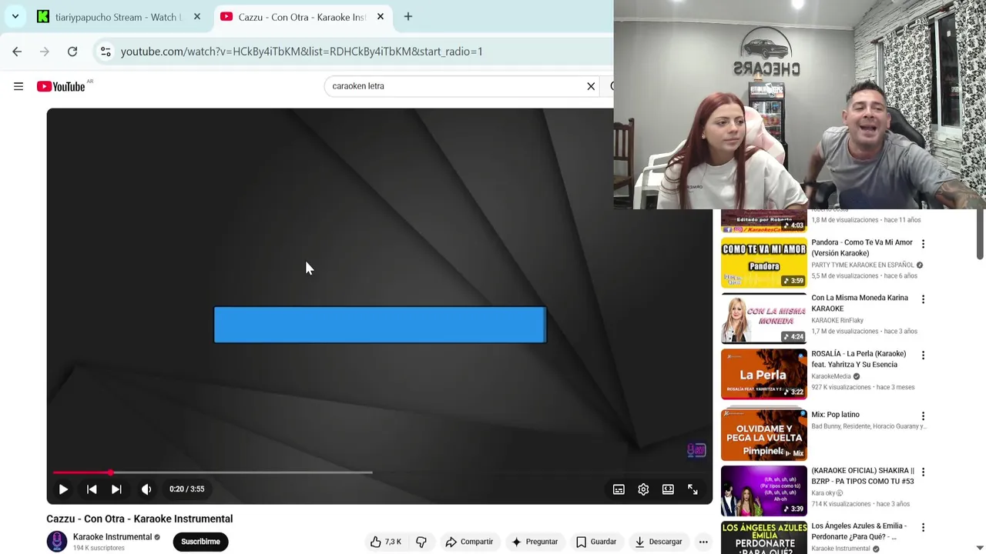986x554 pixels.
Task: Go to YouTube home via logo
Action: pyautogui.click(x=61, y=86)
